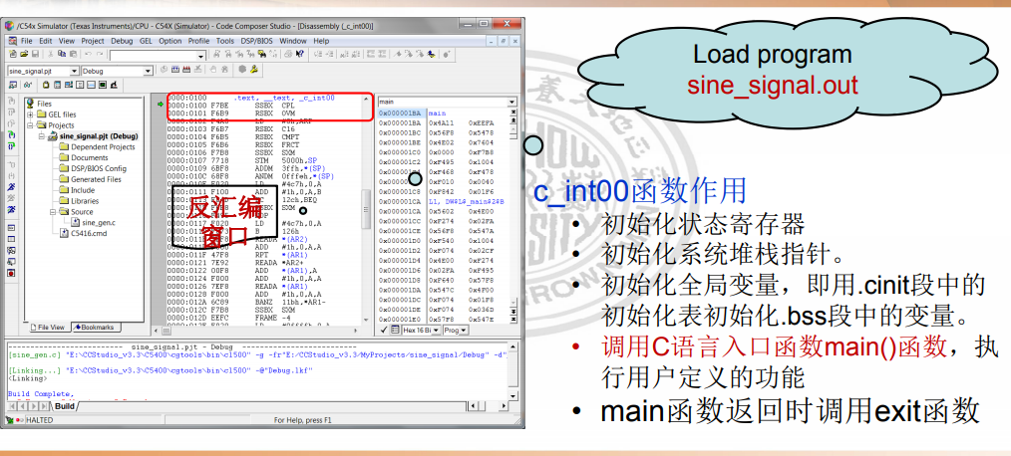Click the Open file folder icon

coord(24,54)
